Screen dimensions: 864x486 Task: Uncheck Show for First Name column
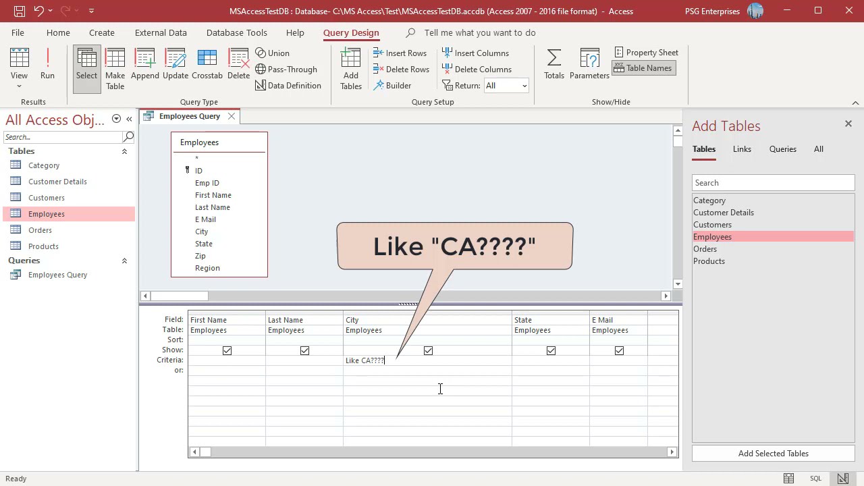[x=227, y=350]
